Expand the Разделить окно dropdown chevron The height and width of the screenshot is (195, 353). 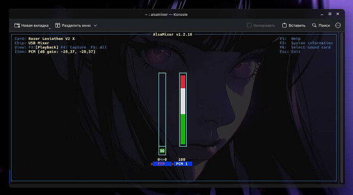[x=95, y=26]
